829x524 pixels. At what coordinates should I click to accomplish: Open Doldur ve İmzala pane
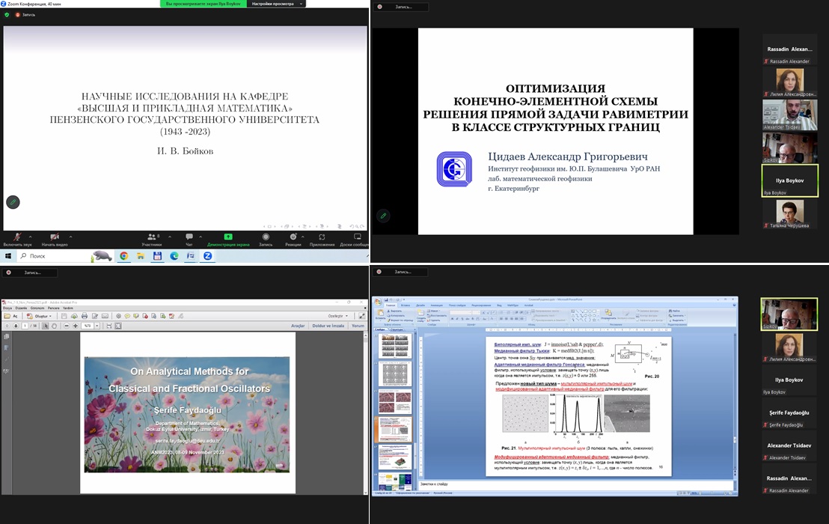click(x=328, y=326)
